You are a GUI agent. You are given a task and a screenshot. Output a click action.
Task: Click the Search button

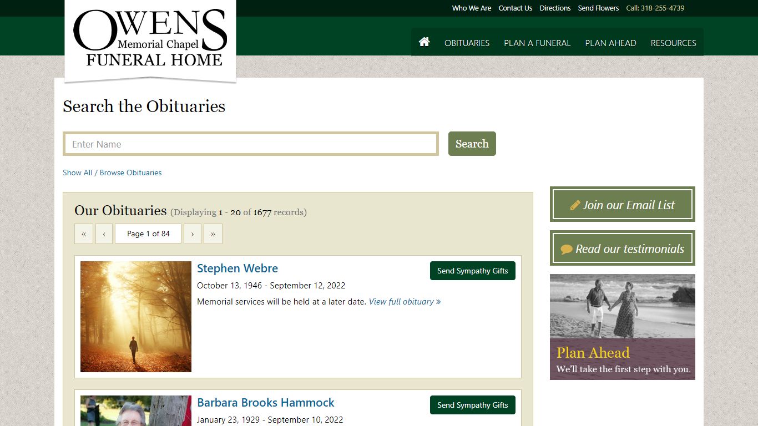472,144
